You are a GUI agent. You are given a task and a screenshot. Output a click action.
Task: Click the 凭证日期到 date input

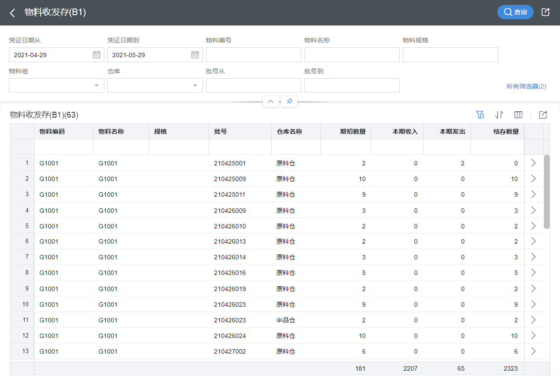coord(155,55)
